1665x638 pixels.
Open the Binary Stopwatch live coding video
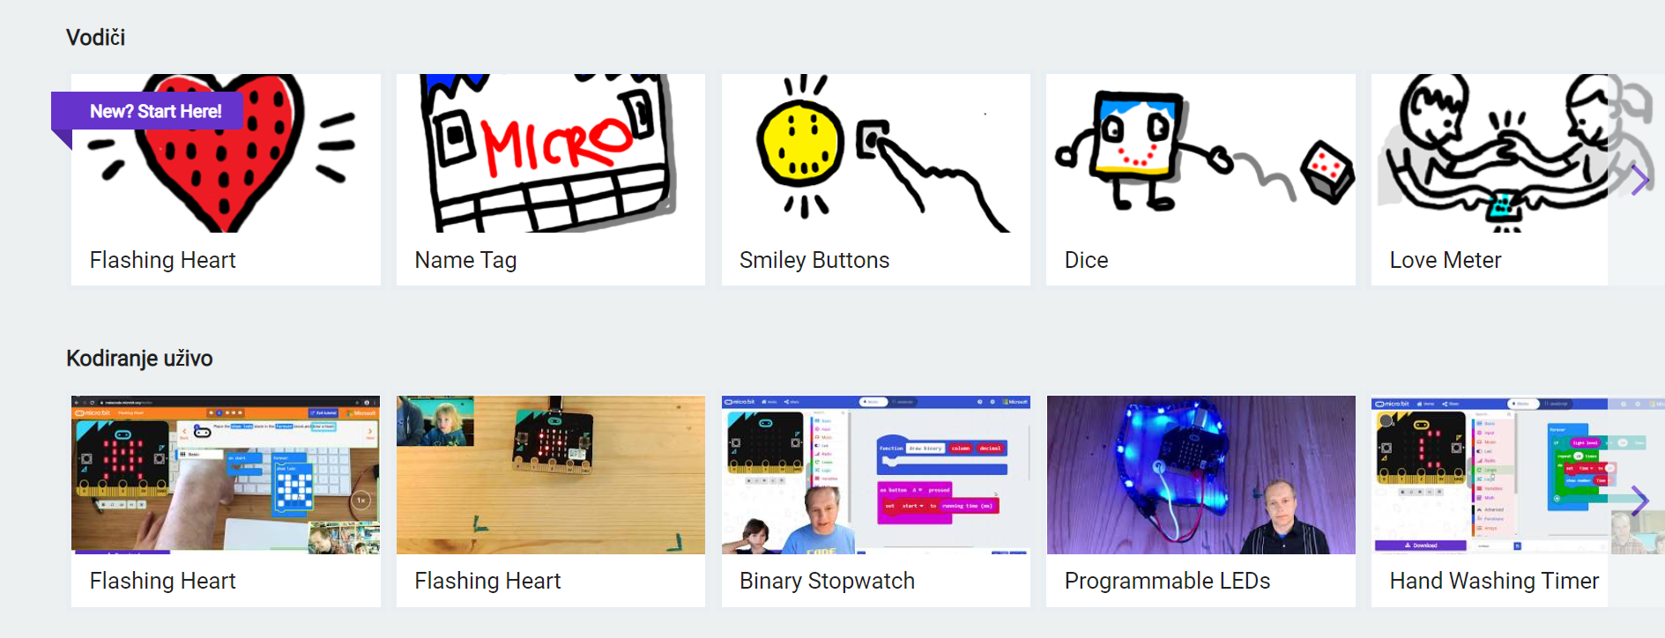(875, 475)
